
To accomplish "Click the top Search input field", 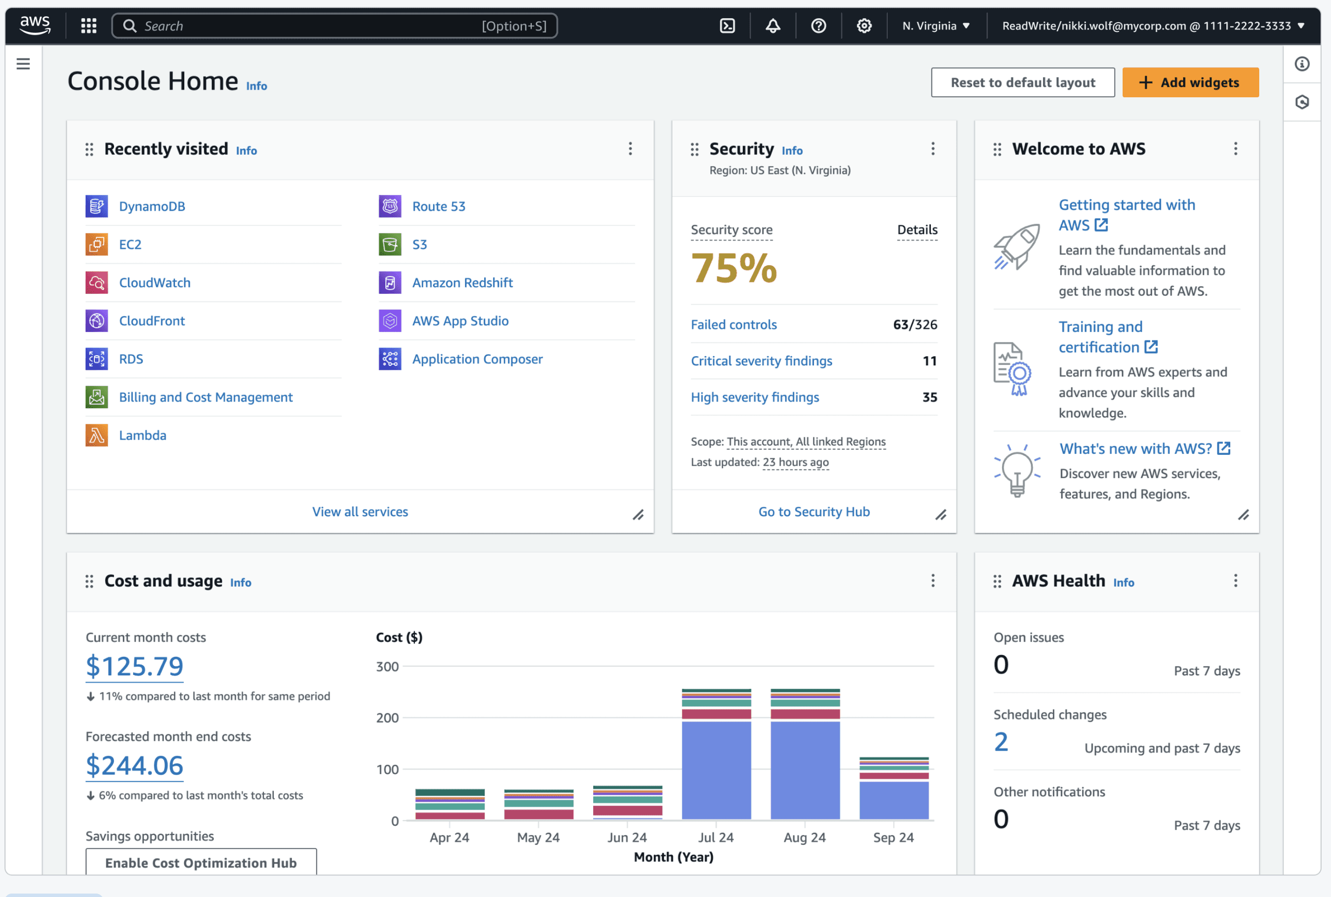I will [309, 26].
